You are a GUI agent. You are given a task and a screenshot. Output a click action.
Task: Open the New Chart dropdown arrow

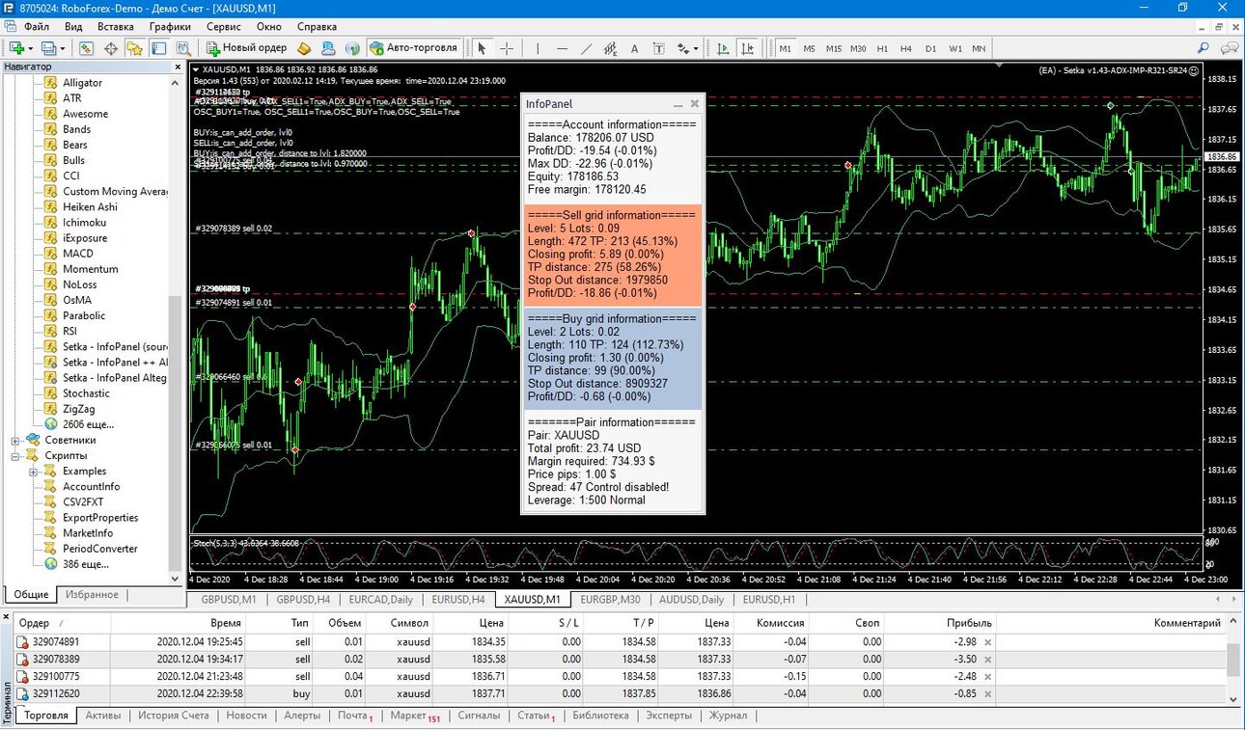coord(30,48)
